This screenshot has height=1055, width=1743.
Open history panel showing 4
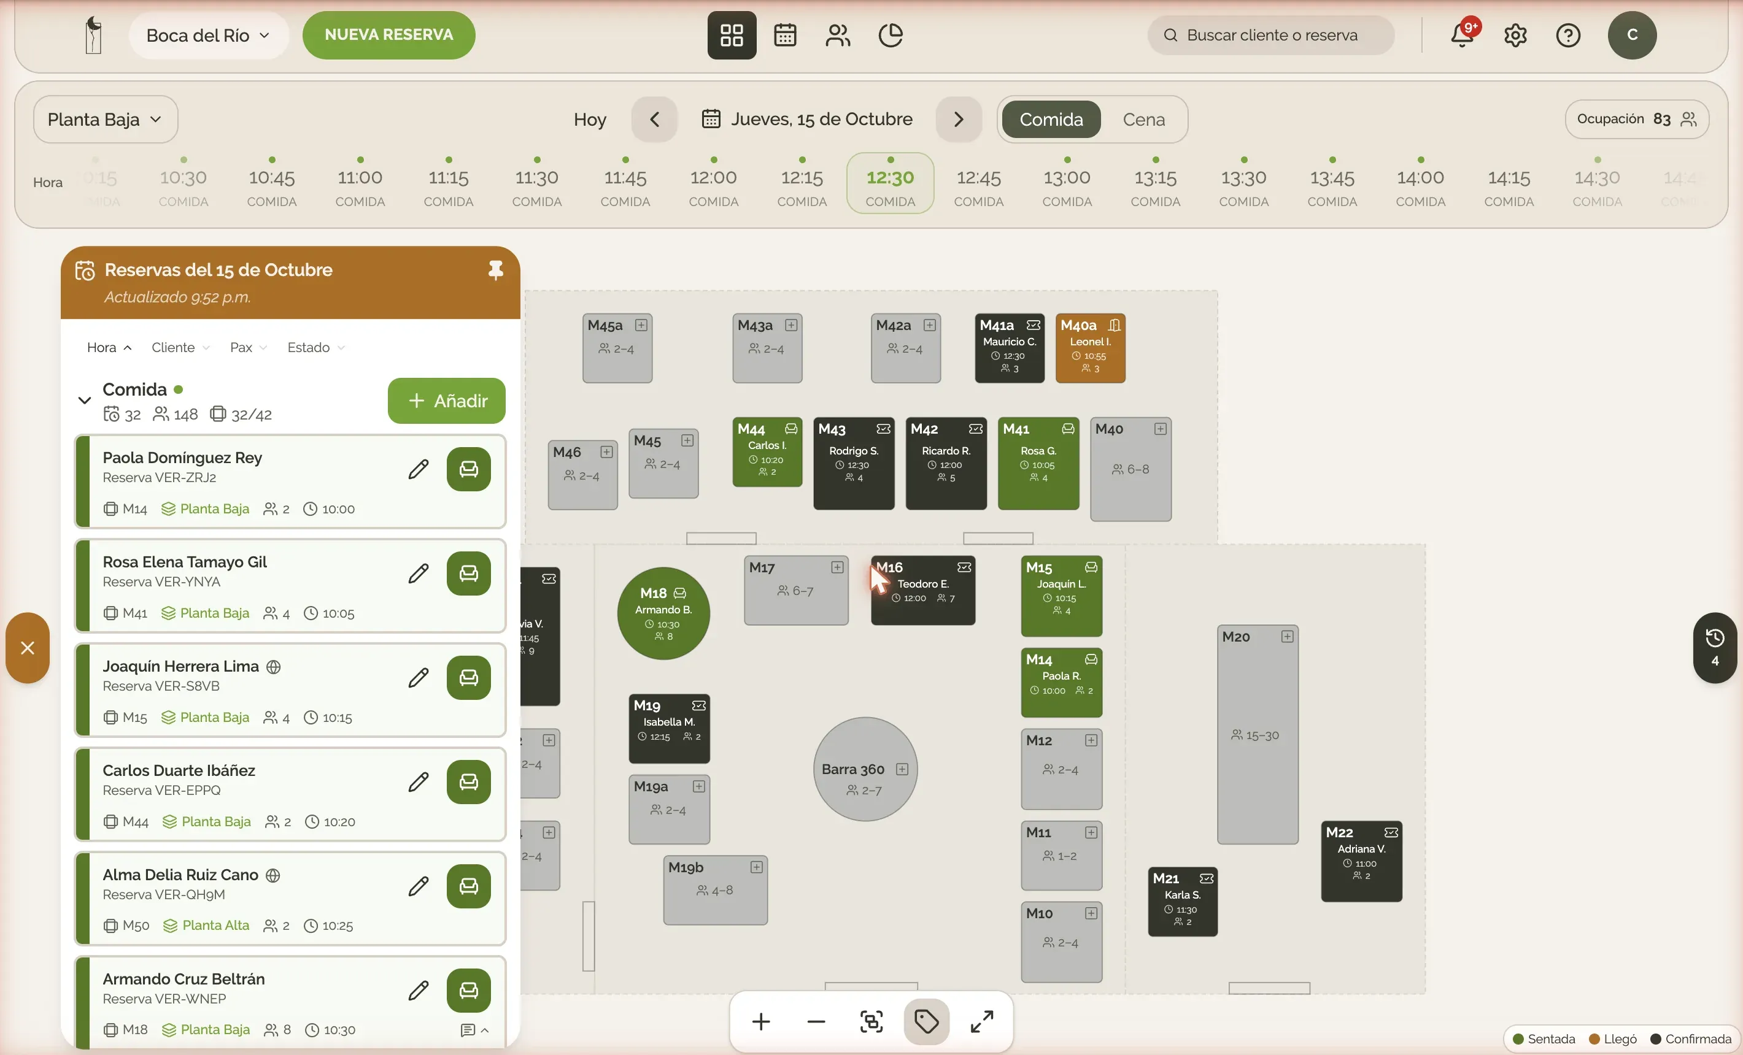[x=1715, y=648]
